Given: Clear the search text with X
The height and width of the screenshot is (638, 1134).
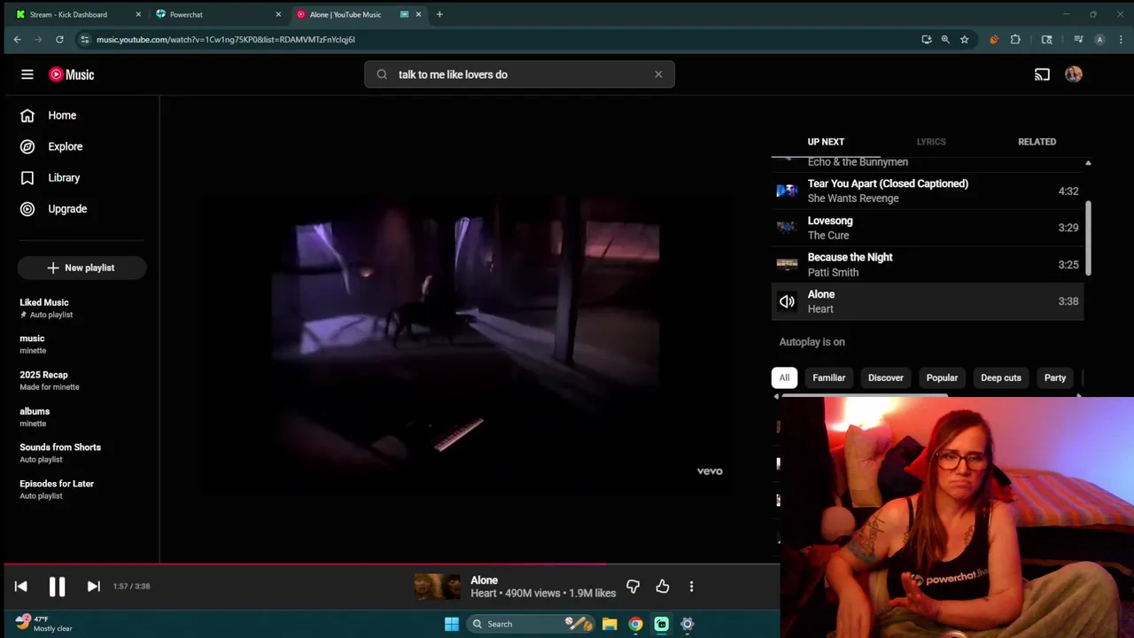Looking at the screenshot, I should pyautogui.click(x=658, y=74).
